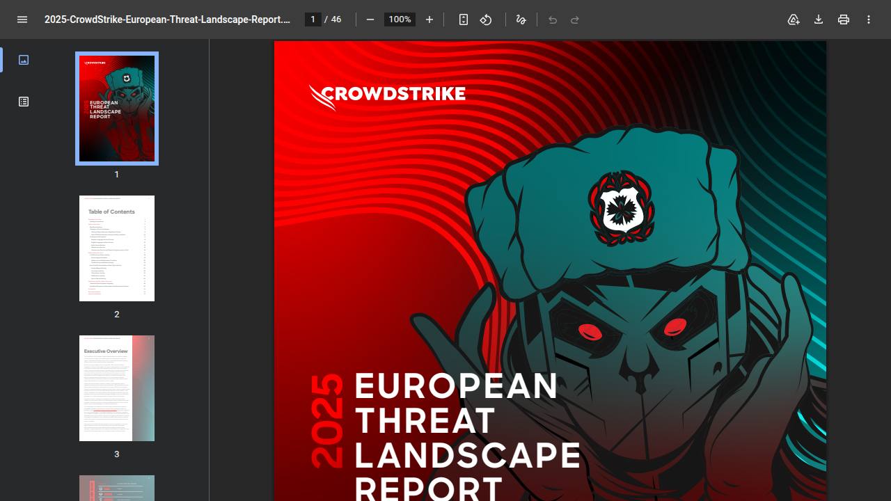Rotate the document counterclockwise
This screenshot has height=501, width=891.
click(486, 19)
